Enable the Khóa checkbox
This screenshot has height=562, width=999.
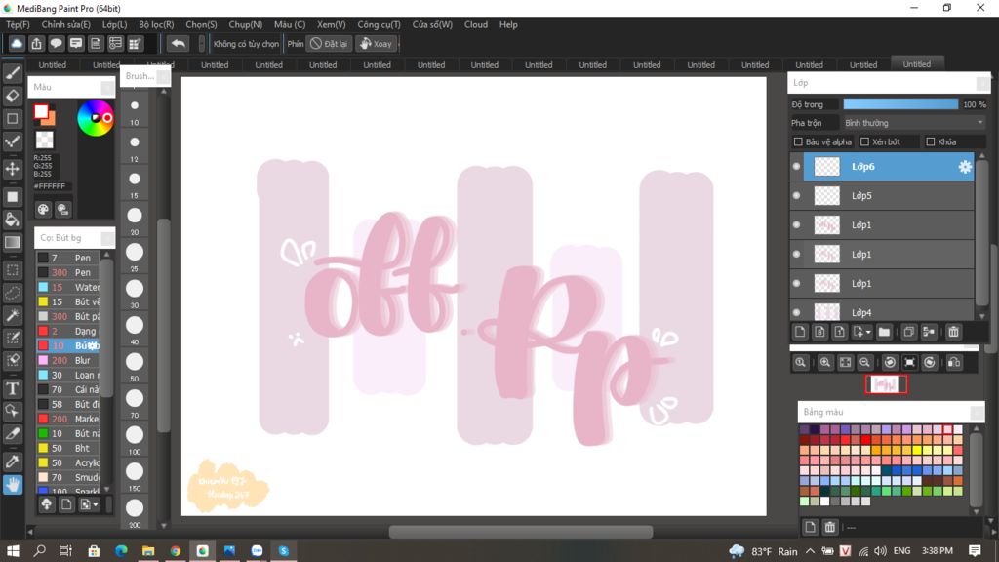(x=930, y=141)
